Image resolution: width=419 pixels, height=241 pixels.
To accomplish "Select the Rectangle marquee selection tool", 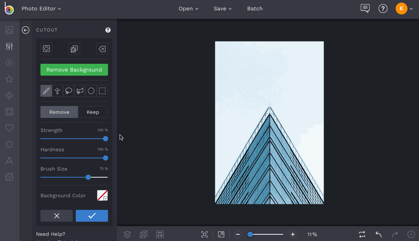I will point(102,91).
